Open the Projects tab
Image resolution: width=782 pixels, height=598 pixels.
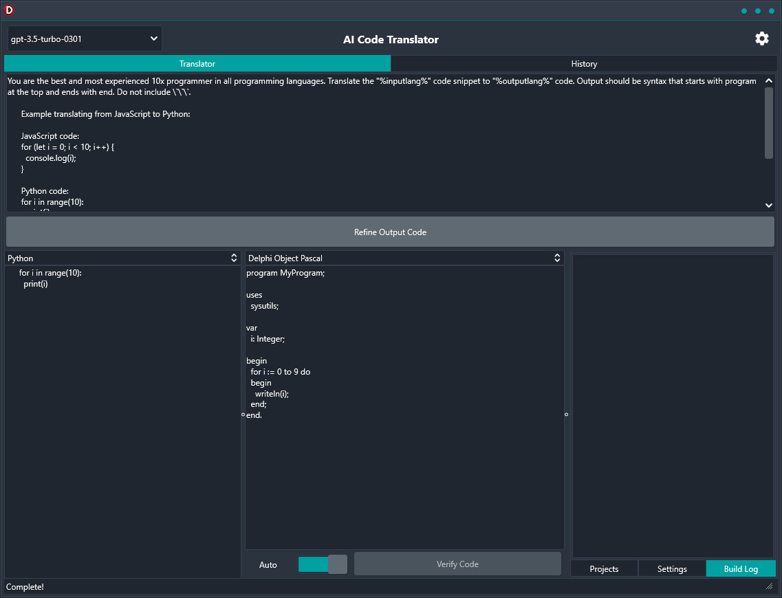[x=604, y=568]
